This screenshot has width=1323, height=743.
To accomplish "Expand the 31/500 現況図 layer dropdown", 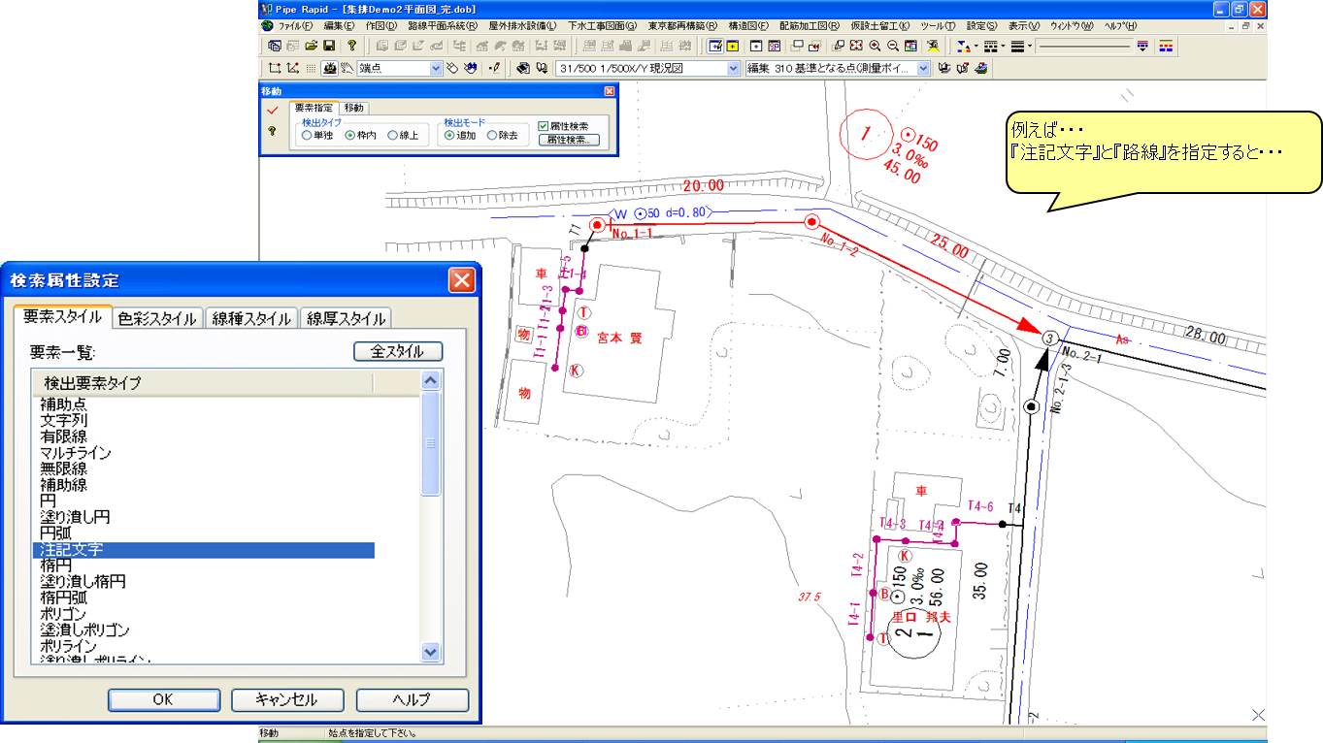I will point(734,69).
